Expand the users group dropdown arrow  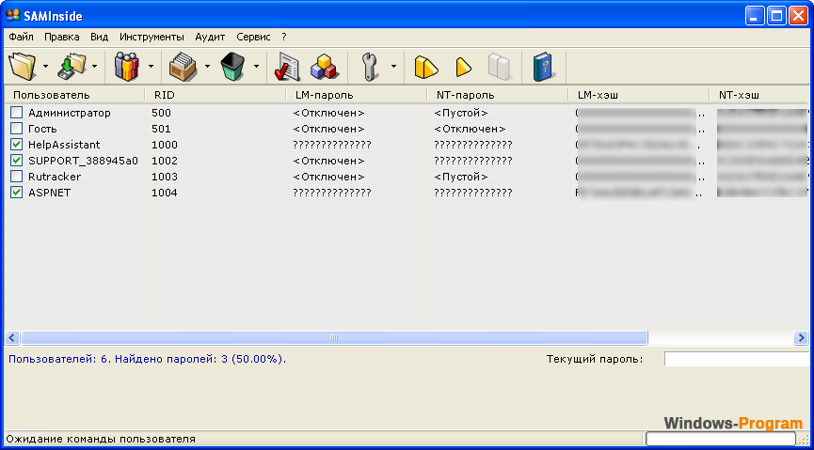tap(152, 66)
